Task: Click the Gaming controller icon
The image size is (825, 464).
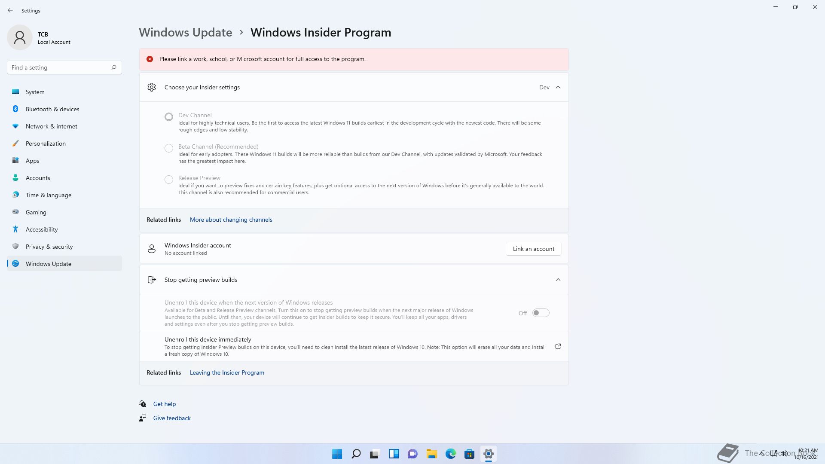Action: pyautogui.click(x=15, y=212)
